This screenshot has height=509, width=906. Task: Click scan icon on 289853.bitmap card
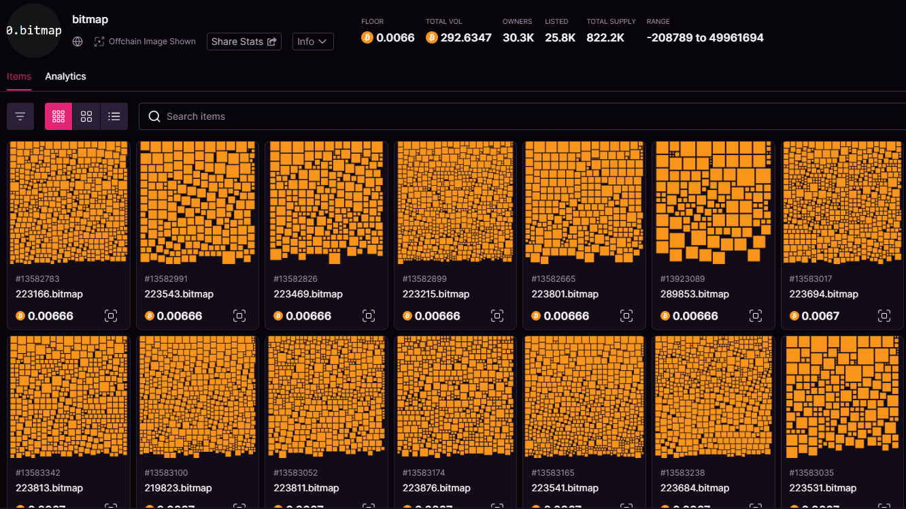(755, 316)
